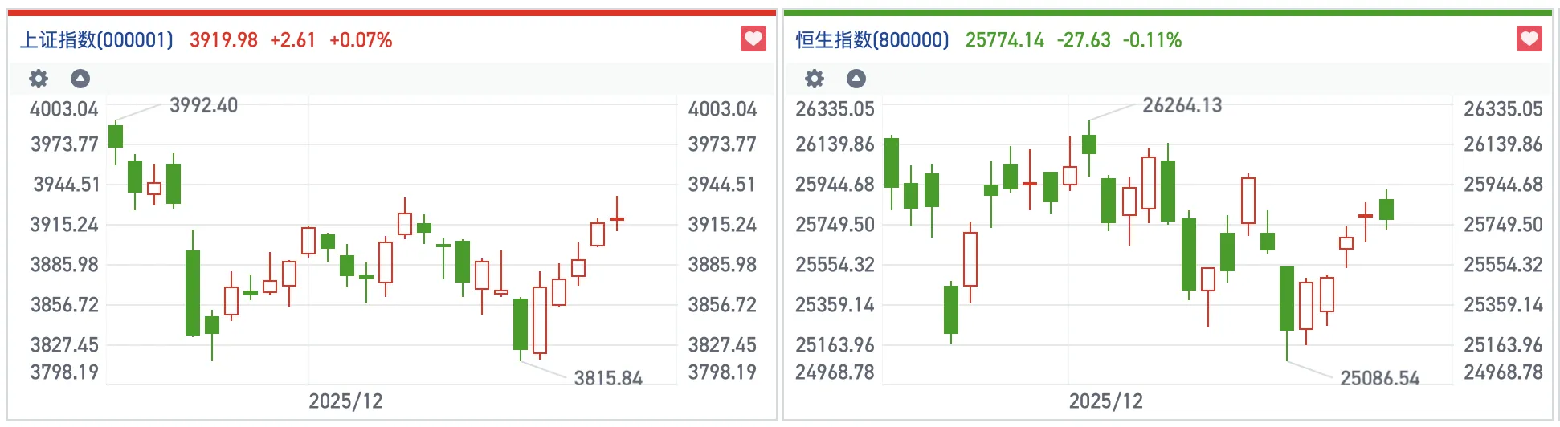
Task: Open the 上证指数(000001) title link
Action: coord(96,40)
